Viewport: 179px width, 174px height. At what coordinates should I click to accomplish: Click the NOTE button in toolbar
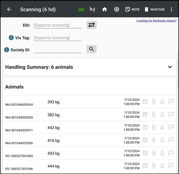(x=132, y=10)
